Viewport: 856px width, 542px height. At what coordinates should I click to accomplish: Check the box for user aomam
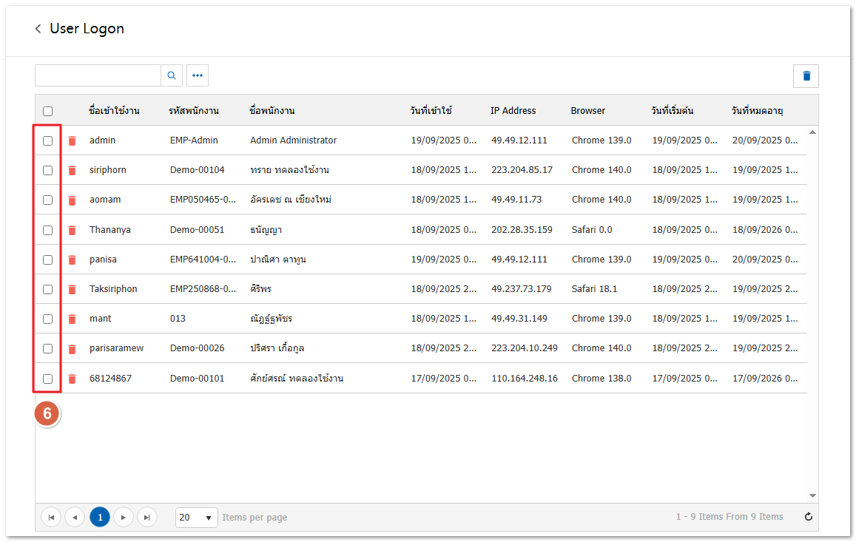pyautogui.click(x=48, y=200)
